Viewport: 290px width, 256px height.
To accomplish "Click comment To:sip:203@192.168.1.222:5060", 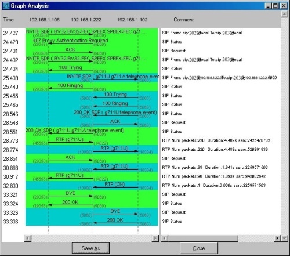I will (219, 78).
